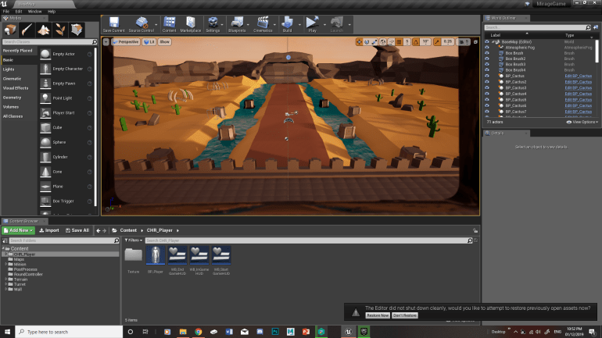The width and height of the screenshot is (602, 338).
Task: Select the Paint mode brush icon
Action: click(x=27, y=30)
